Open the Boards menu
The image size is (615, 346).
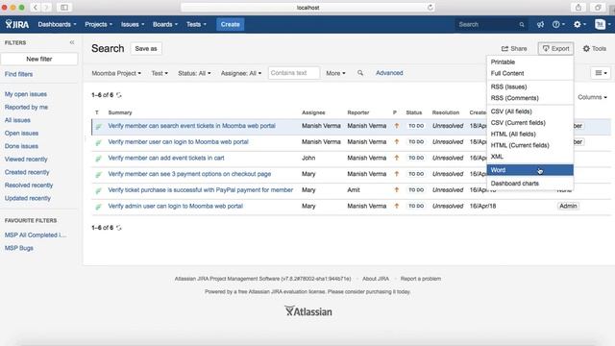pyautogui.click(x=165, y=24)
